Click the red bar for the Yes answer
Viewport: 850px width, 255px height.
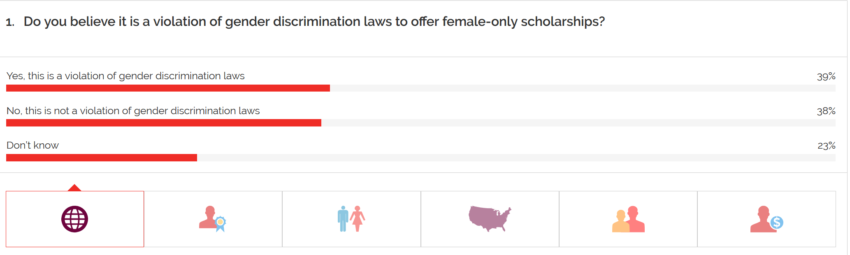tap(168, 88)
